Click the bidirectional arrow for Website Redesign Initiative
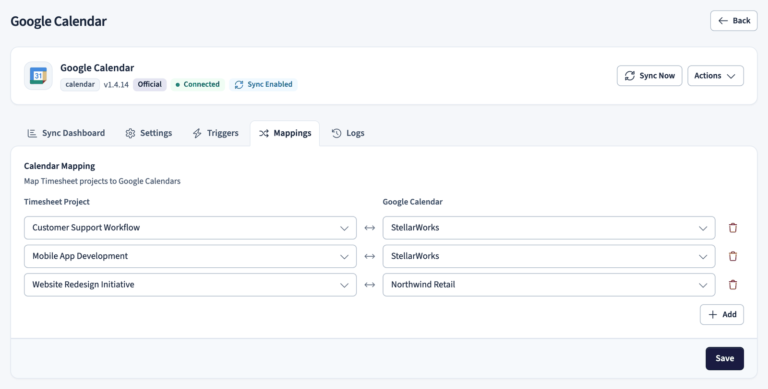Image resolution: width=768 pixels, height=389 pixels. 370,285
